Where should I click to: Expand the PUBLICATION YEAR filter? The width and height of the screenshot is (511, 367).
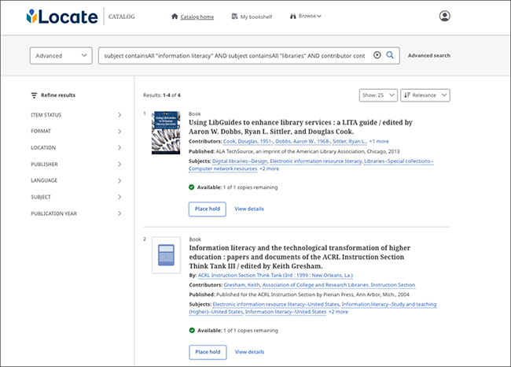coord(76,213)
